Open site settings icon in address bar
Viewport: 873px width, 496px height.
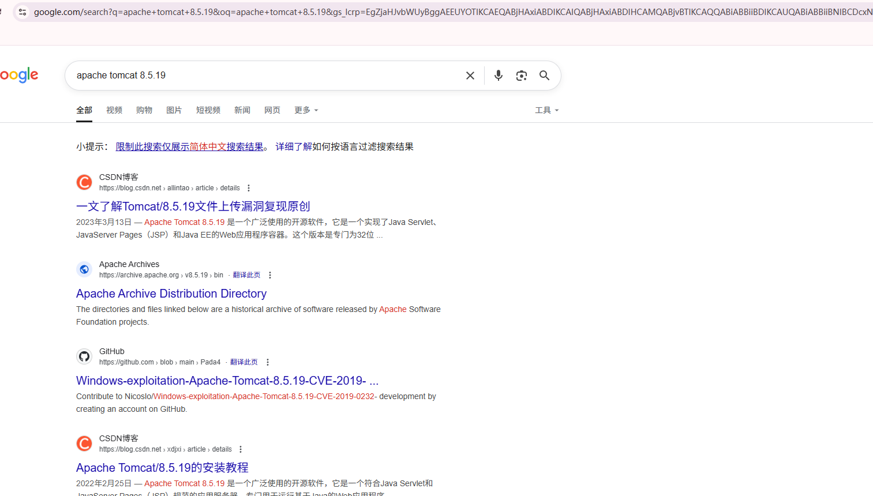point(23,12)
